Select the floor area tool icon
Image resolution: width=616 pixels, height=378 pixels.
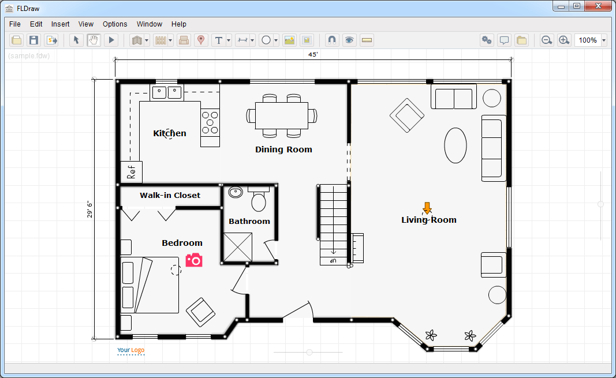tap(137, 40)
